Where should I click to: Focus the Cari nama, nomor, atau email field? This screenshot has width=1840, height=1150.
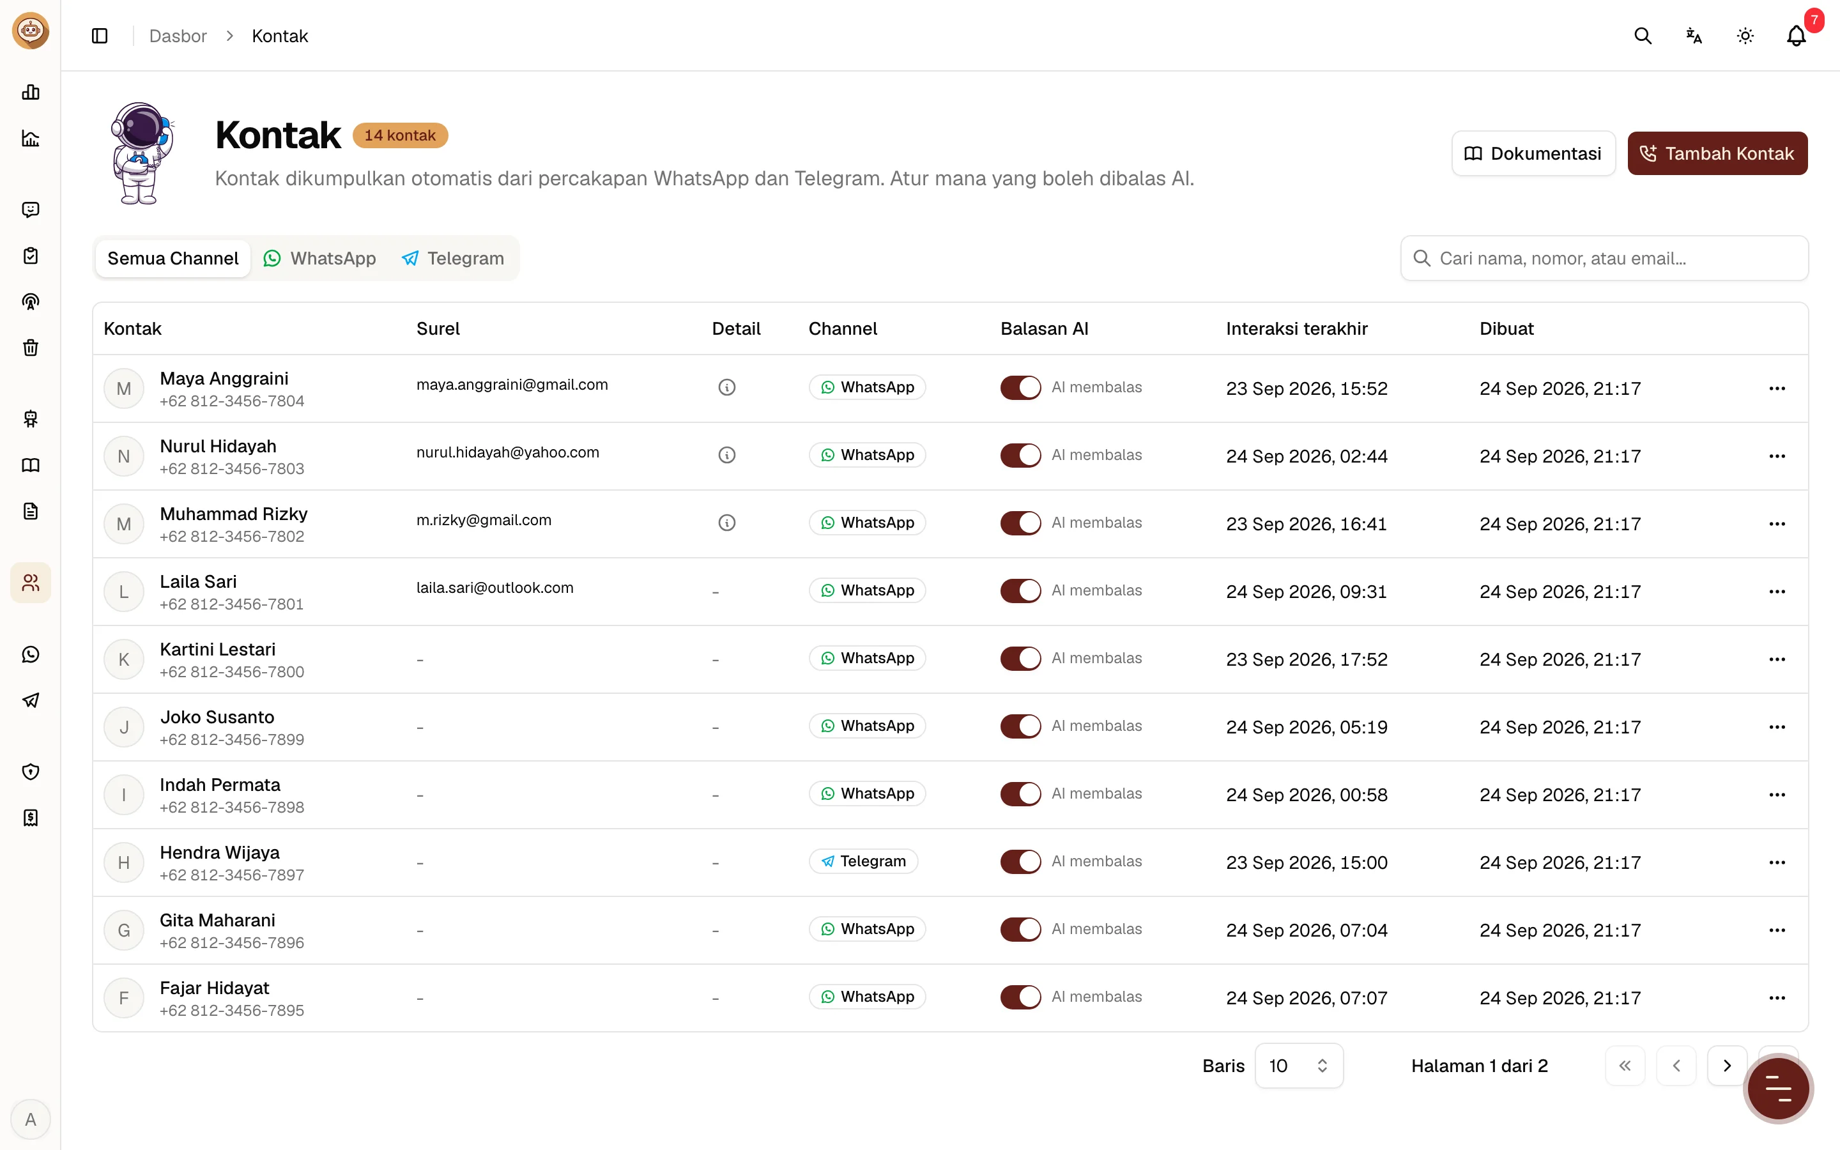tap(1604, 259)
